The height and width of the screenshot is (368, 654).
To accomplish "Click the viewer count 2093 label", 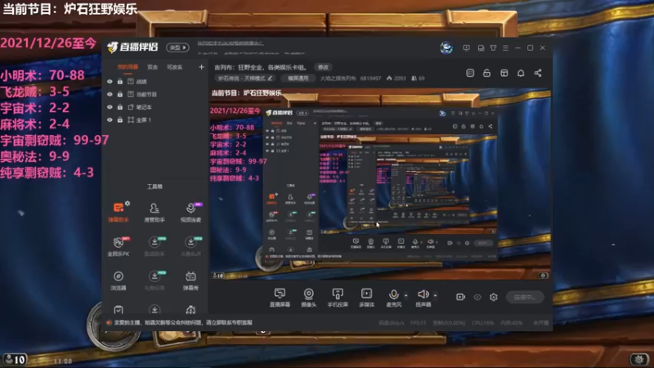I will pyautogui.click(x=396, y=79).
